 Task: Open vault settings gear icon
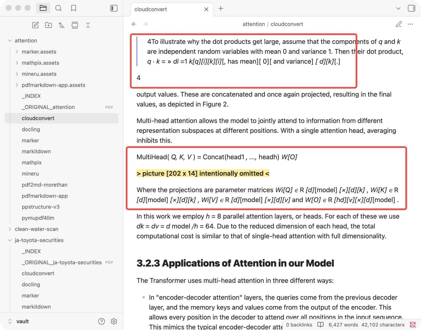[x=114, y=321]
